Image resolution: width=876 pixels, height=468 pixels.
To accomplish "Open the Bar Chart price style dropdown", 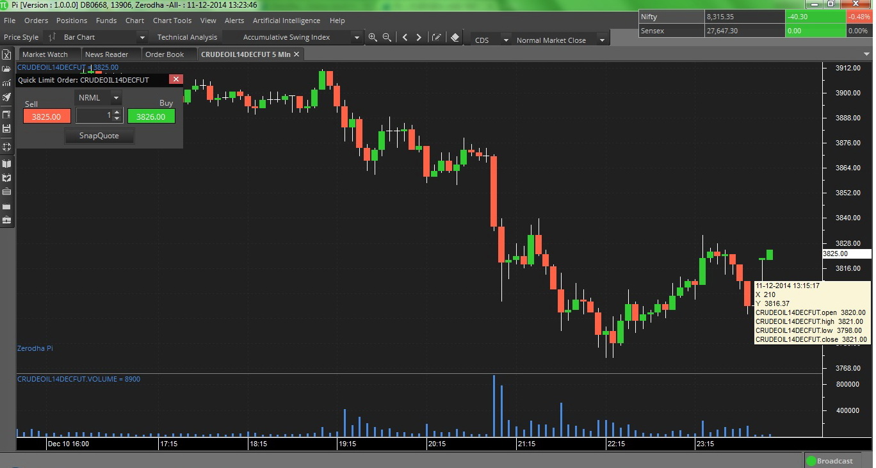I will pos(142,38).
